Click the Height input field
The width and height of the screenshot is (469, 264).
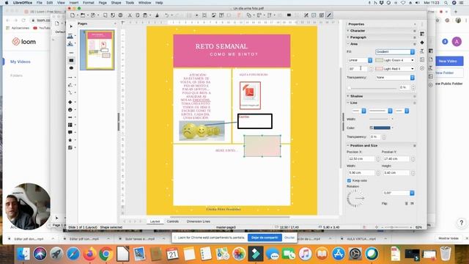tap(396, 173)
